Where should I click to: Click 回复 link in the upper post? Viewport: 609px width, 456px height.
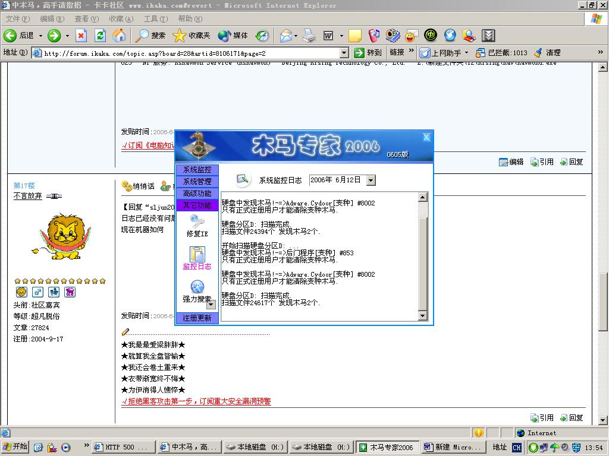[x=572, y=162]
